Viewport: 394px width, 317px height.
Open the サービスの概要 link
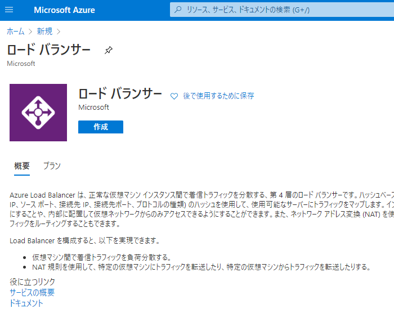[32, 292]
